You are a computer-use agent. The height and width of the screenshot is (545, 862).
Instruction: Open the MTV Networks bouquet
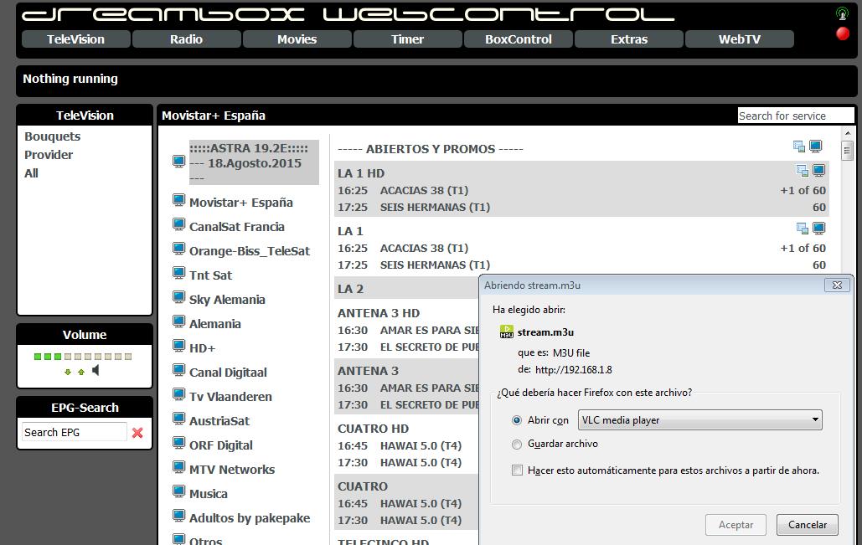click(x=232, y=469)
